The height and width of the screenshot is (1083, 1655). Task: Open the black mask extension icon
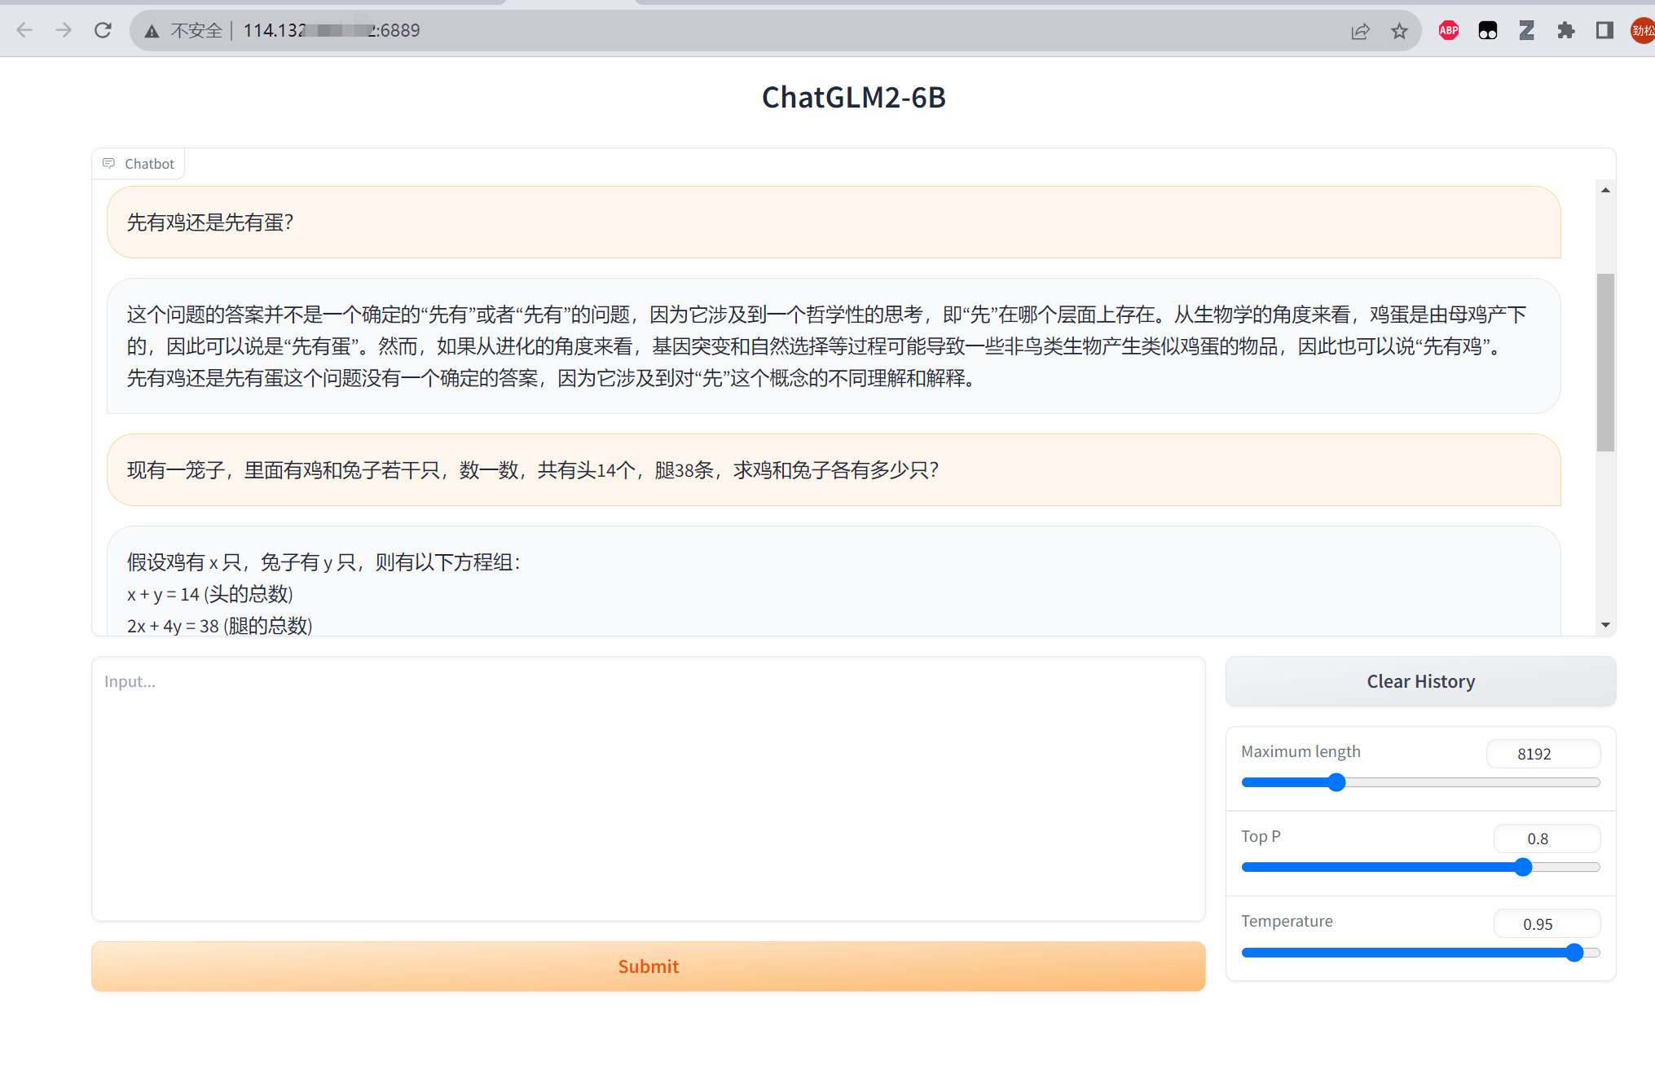1487,31
